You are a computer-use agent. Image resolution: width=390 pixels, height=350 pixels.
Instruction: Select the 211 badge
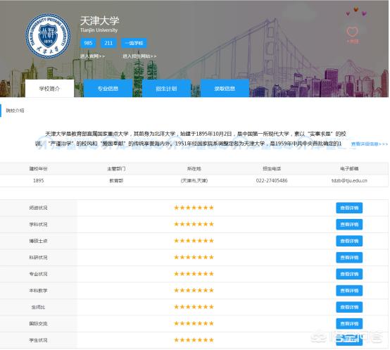coord(108,43)
